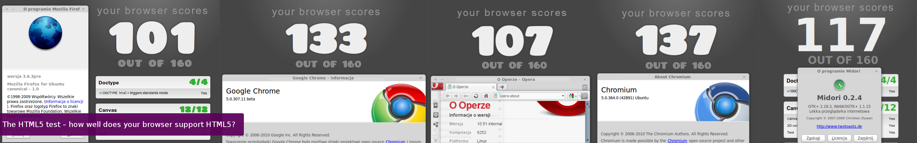Click the Opera page scrollbar up arrow

587,103
